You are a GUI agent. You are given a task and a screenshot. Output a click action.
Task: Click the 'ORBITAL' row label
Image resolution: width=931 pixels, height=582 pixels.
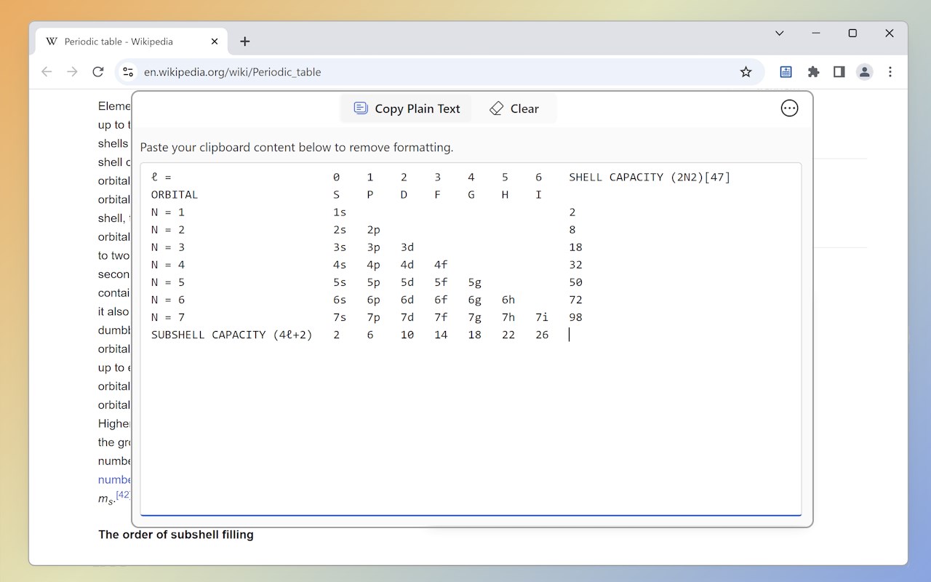[x=175, y=194]
